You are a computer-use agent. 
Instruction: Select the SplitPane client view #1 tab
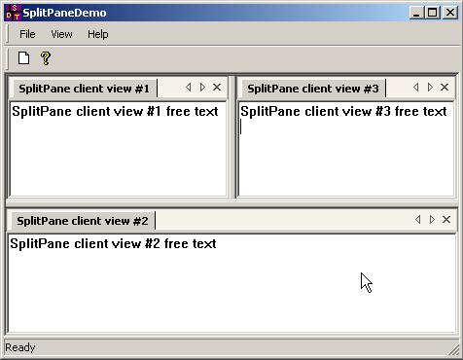click(84, 89)
